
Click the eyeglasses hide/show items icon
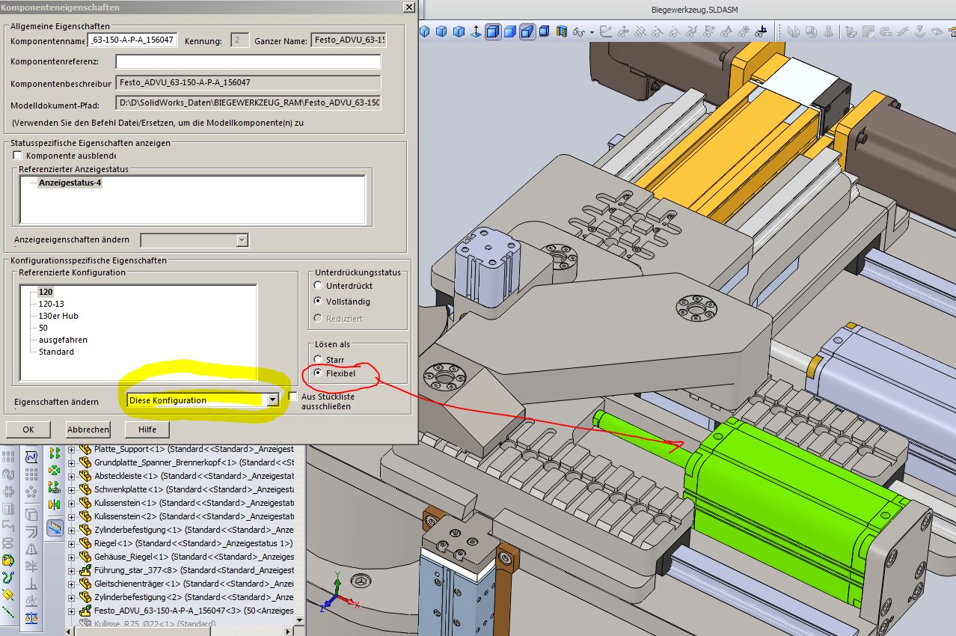point(578,32)
